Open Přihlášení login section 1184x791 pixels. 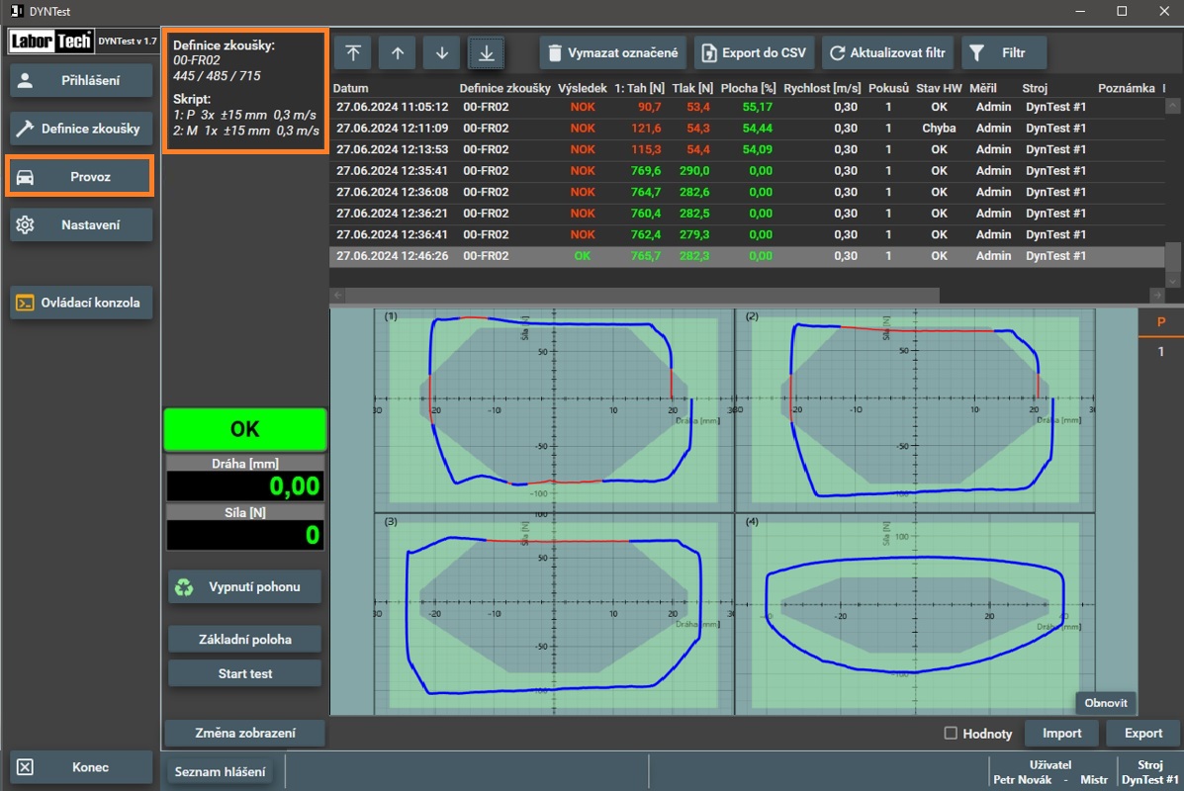[x=81, y=80]
